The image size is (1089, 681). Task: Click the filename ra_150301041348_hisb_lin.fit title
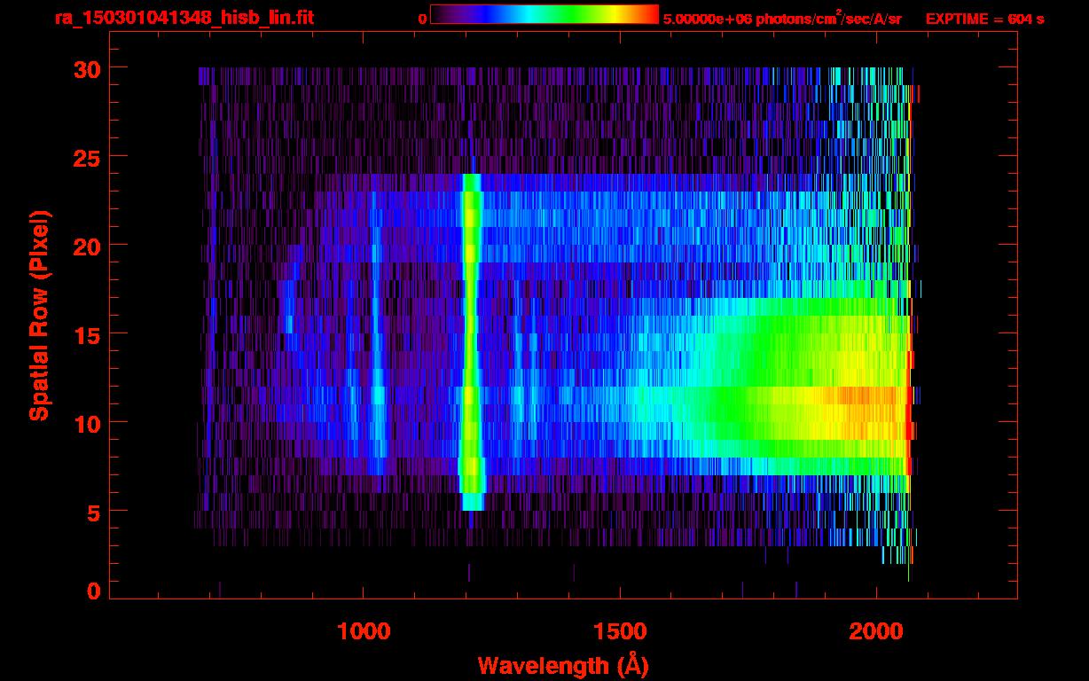(183, 18)
